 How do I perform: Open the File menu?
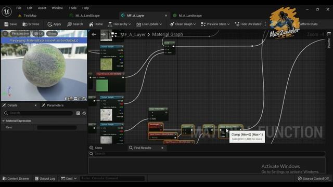pyautogui.click(x=19, y=8)
